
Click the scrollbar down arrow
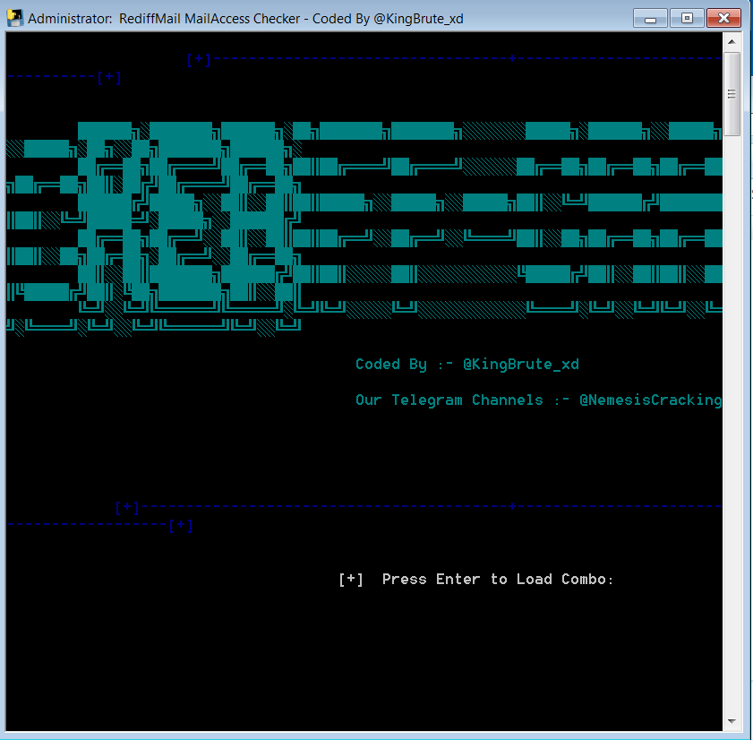pyautogui.click(x=732, y=721)
